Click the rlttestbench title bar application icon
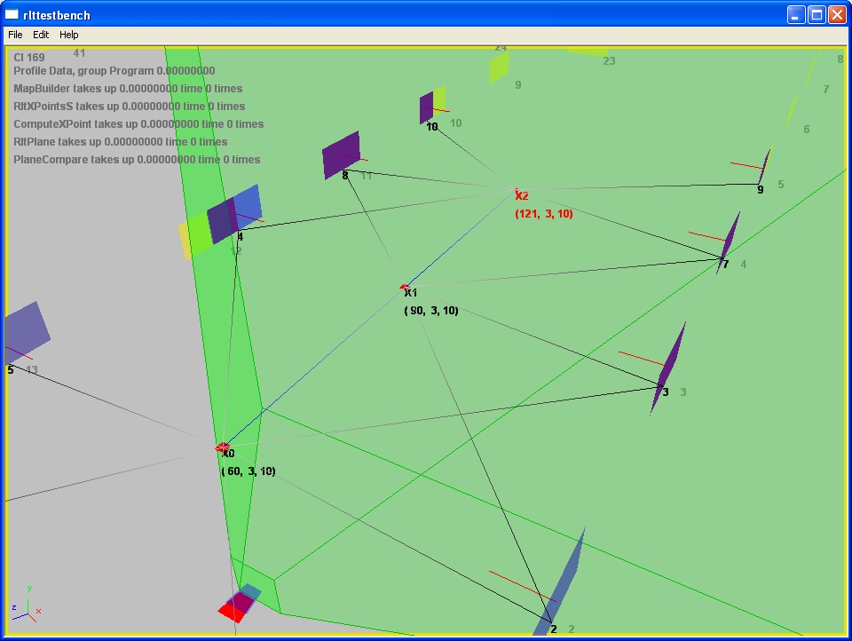Image resolution: width=852 pixels, height=641 pixels. click(x=12, y=14)
